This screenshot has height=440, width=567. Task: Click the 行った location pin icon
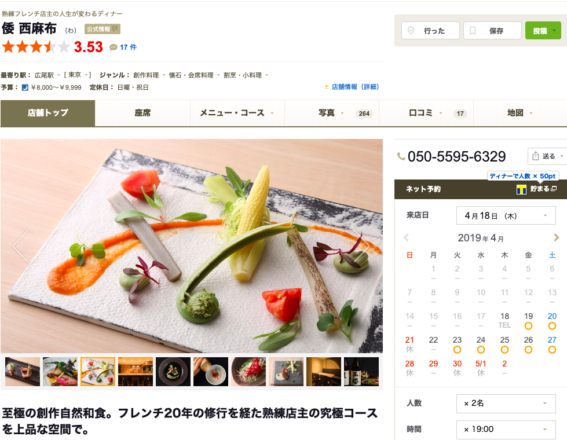411,31
